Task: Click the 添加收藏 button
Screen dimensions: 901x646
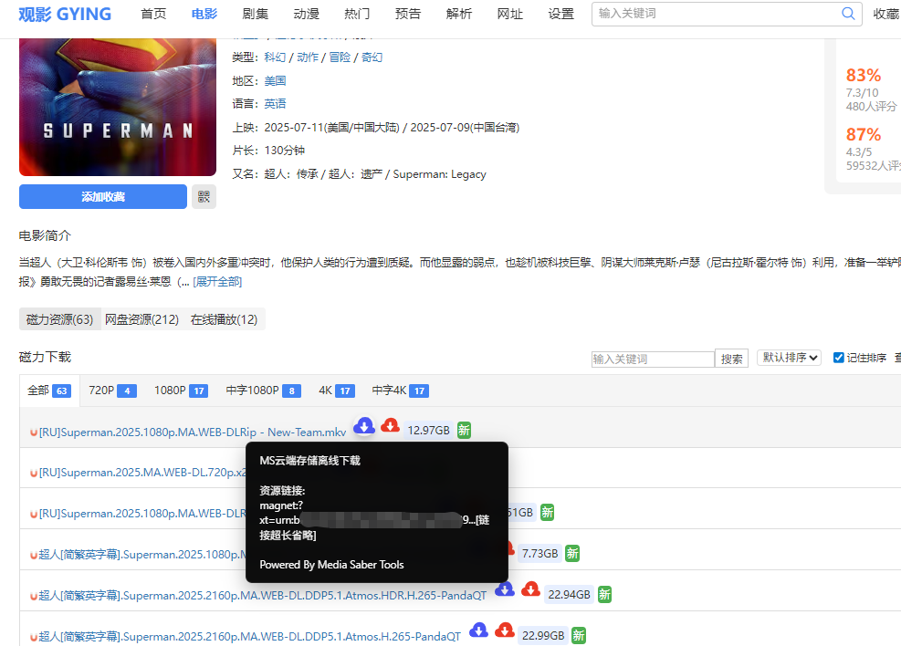Action: (103, 196)
